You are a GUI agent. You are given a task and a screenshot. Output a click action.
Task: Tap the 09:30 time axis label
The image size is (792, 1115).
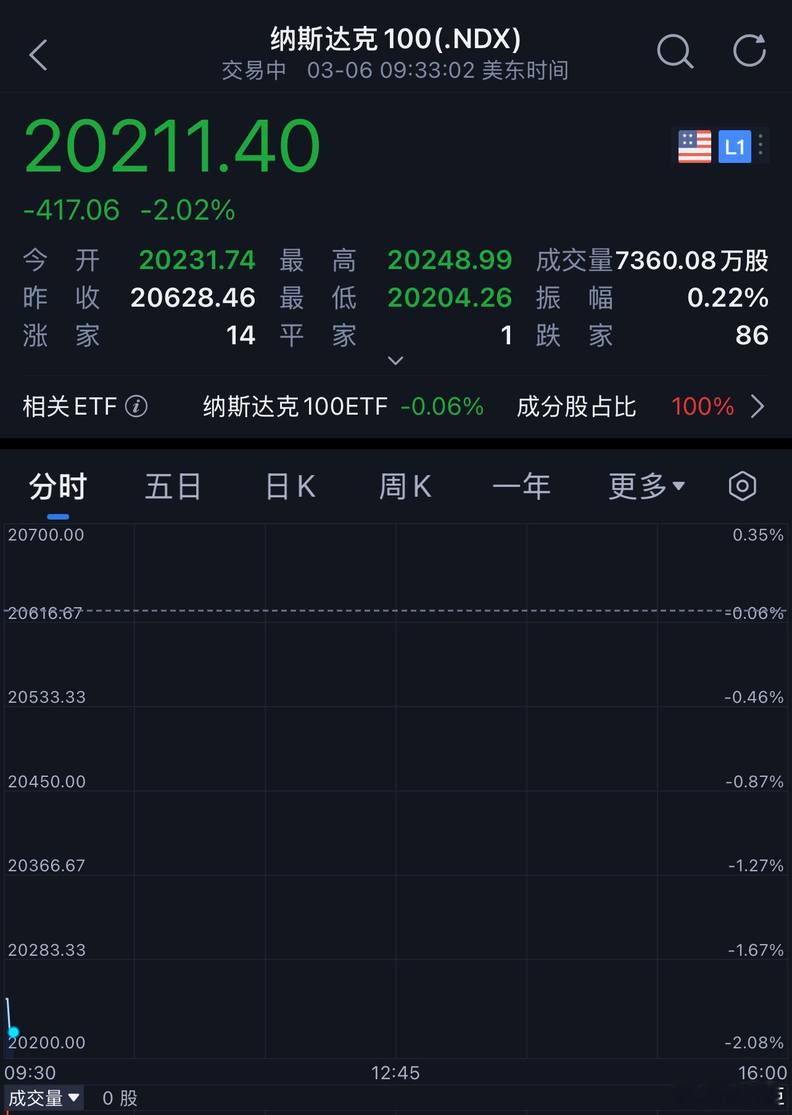pyautogui.click(x=30, y=1073)
